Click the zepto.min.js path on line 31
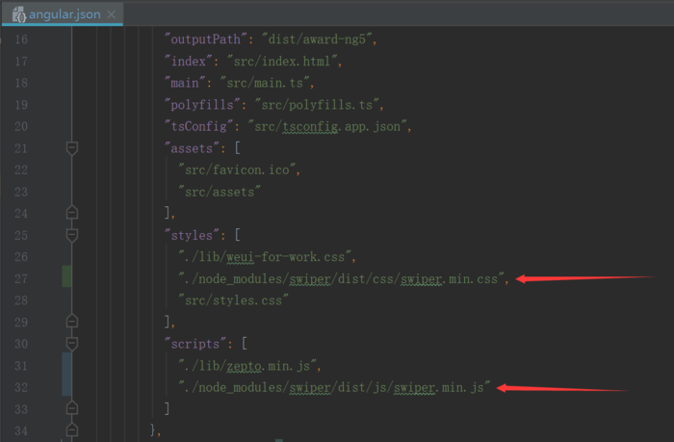 point(252,365)
